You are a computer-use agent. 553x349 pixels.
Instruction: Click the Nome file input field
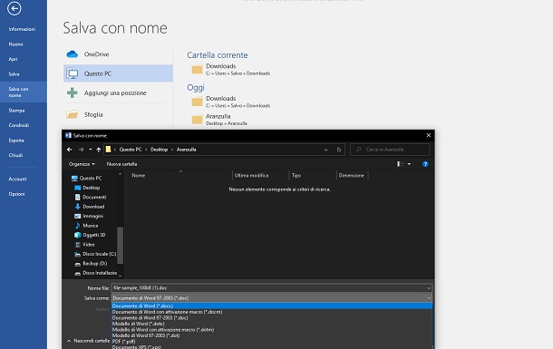click(x=268, y=288)
